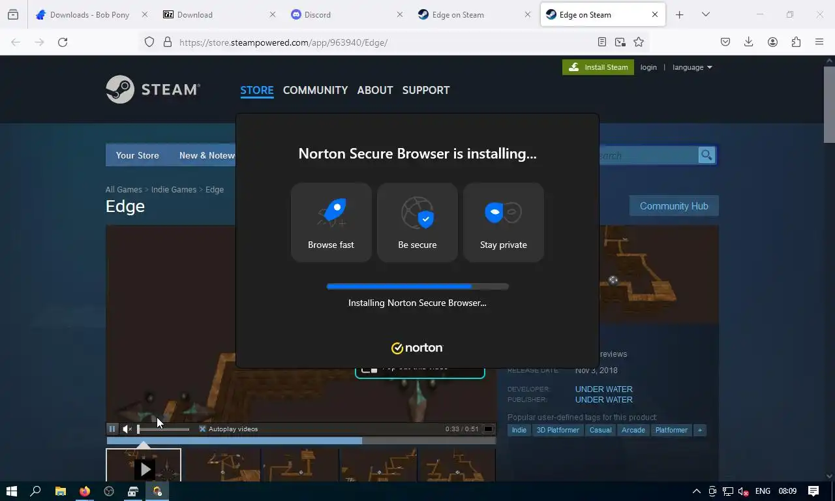Open the Windows Start menu
Viewport: 835px width, 501px height.
coord(11,491)
